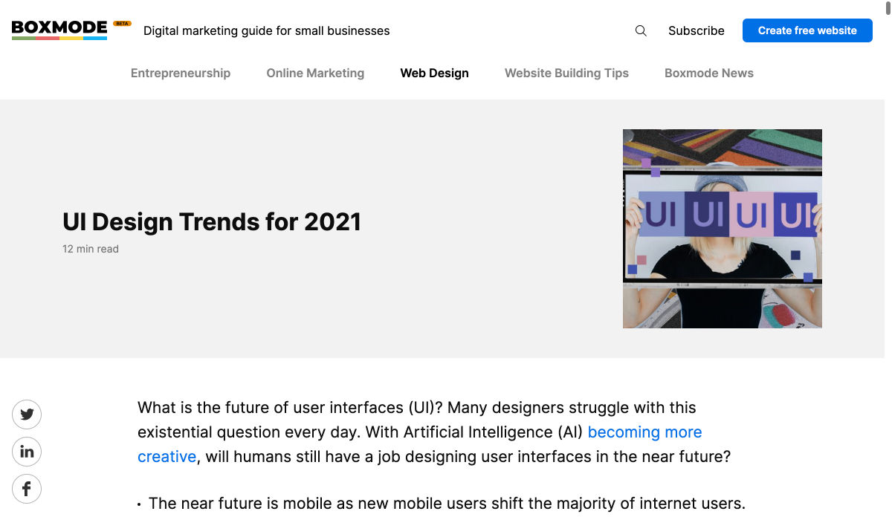This screenshot has width=892, height=517.
Task: Share article via Twitter icon
Action: pyautogui.click(x=27, y=414)
